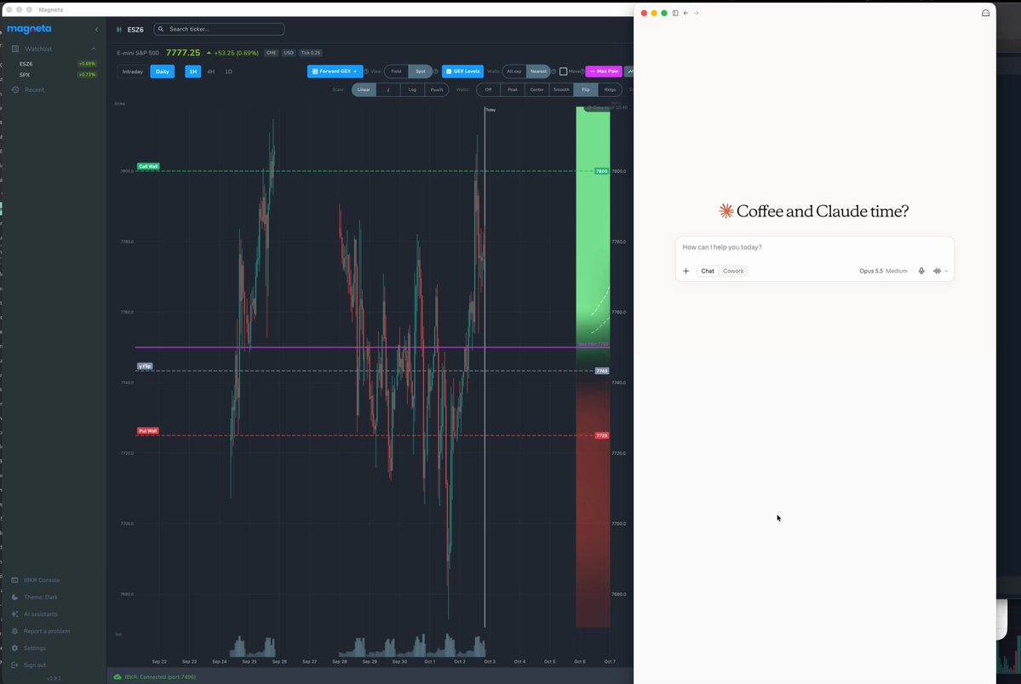Switch view to Field

tap(396, 72)
